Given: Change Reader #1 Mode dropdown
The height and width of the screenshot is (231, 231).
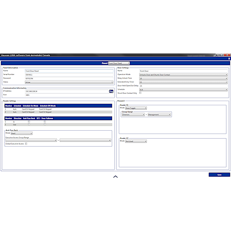Looking at the screenshot, I should pyautogui.click(x=136, y=108).
